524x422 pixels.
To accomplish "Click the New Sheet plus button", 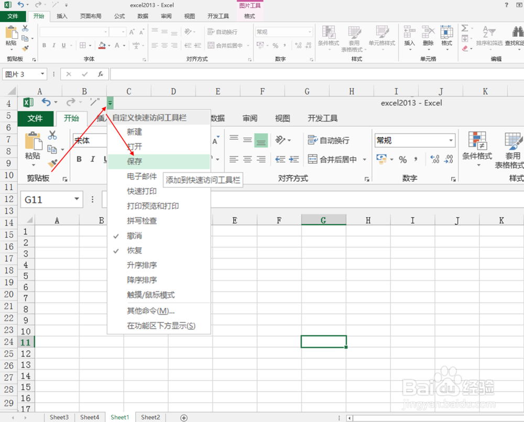I will (x=184, y=418).
